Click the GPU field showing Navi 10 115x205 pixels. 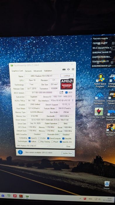(32, 80)
